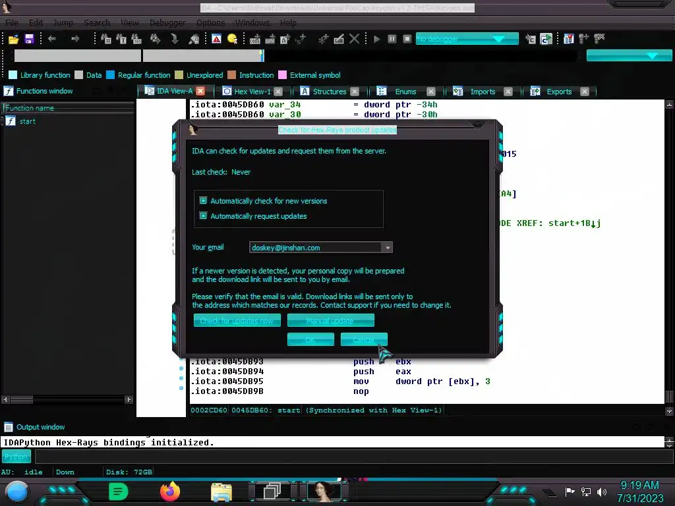Click the binoculars search-next arrow icon
Image resolution: width=675 pixels, height=506 pixels.
[155, 39]
